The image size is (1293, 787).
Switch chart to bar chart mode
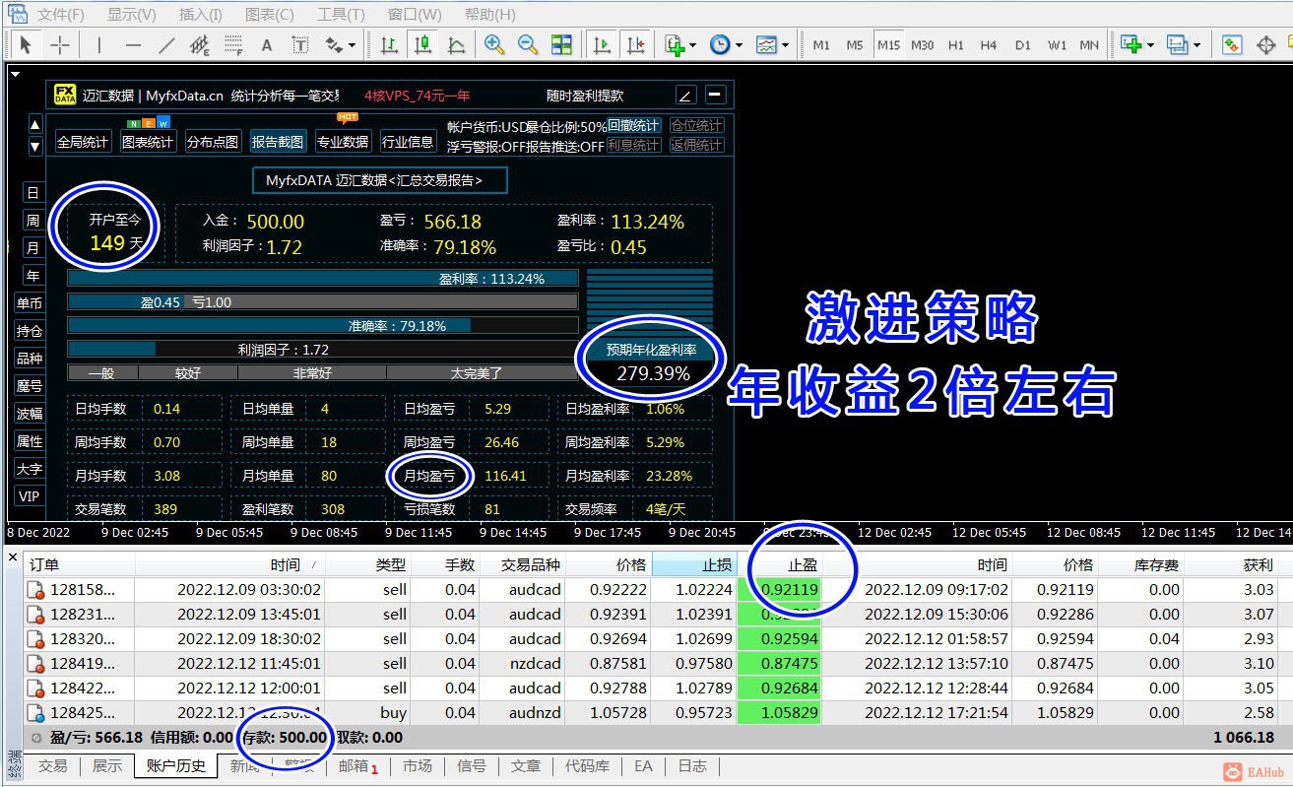pyautogui.click(x=389, y=44)
